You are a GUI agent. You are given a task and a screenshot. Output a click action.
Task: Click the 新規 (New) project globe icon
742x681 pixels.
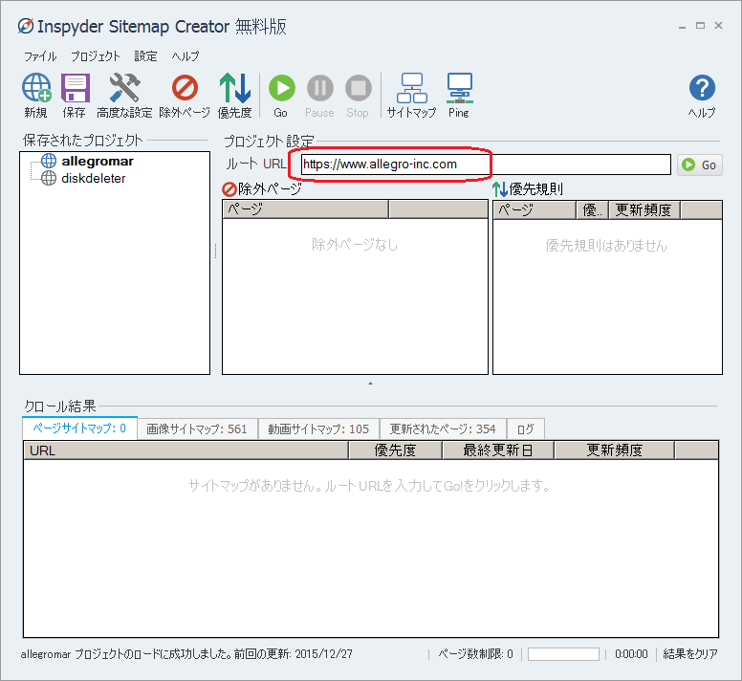click(36, 88)
